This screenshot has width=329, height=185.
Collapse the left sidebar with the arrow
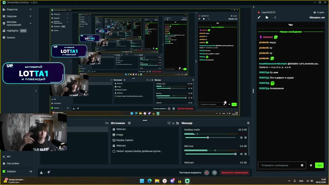[x=36, y=90]
